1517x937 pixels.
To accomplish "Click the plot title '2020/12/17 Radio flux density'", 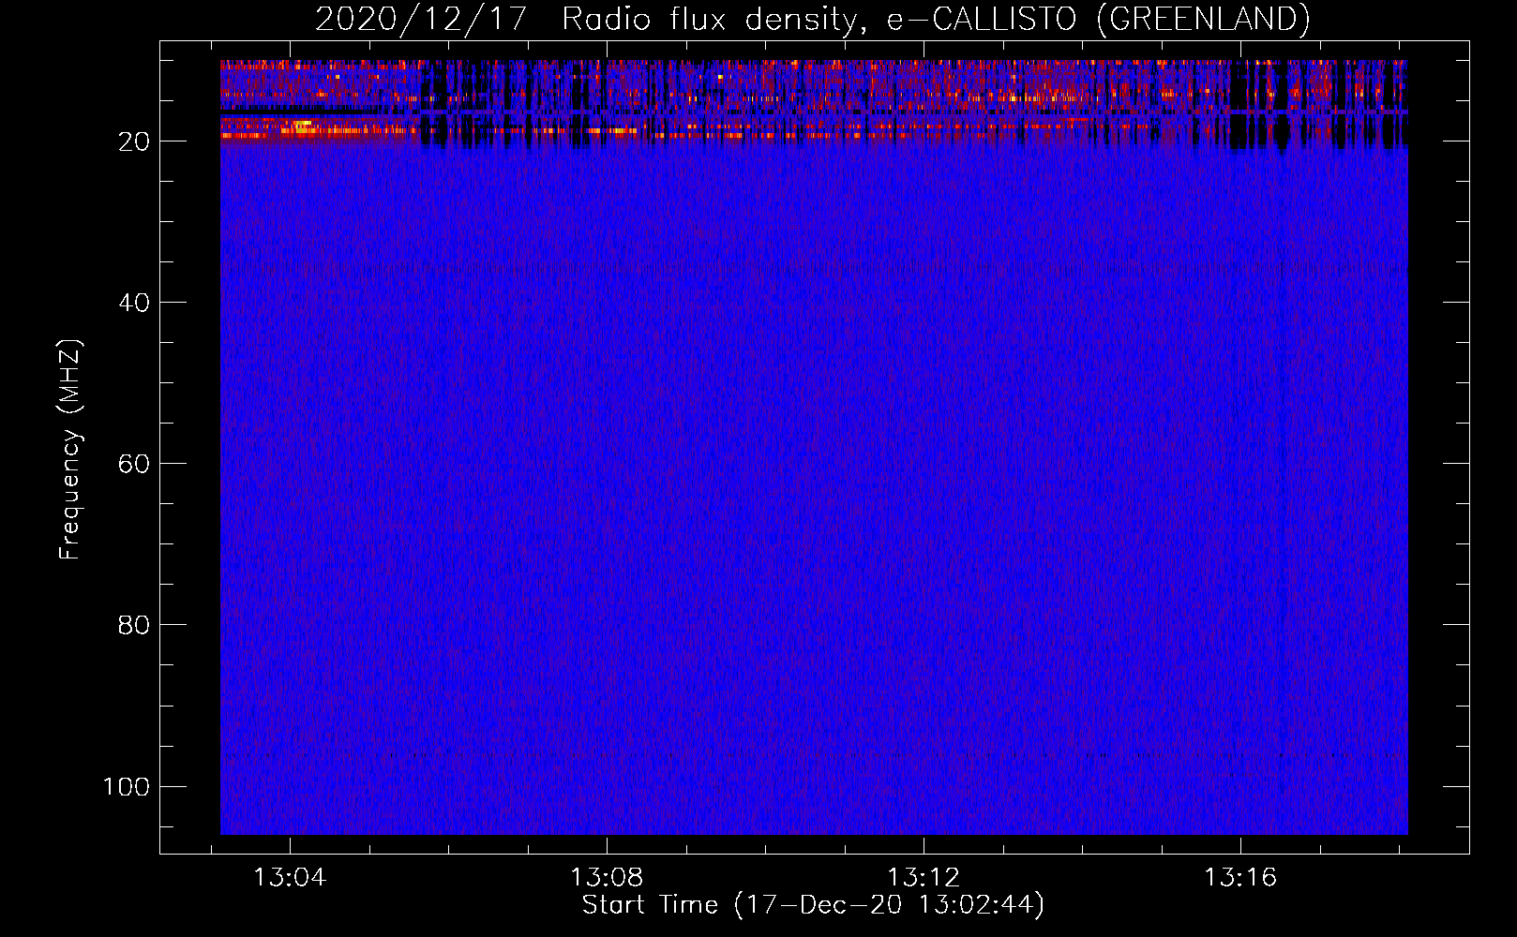I will click(812, 19).
